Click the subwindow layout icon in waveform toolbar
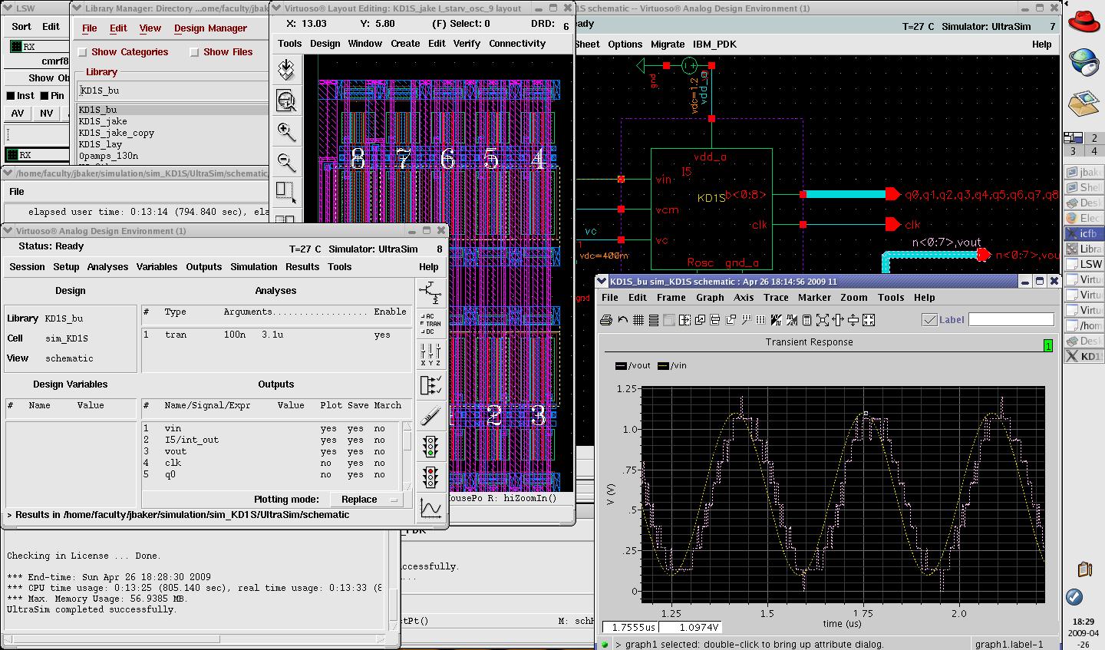 coord(684,320)
